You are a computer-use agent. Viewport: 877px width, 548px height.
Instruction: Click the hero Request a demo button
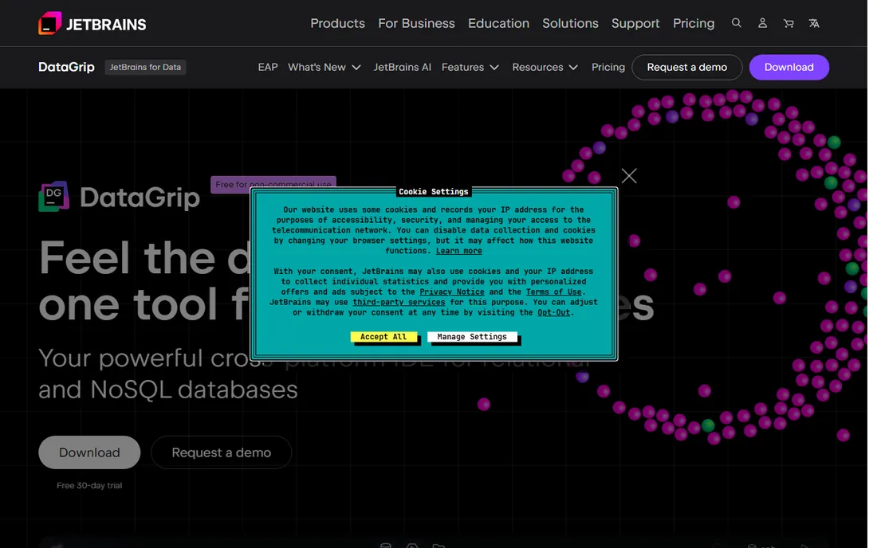[x=222, y=452]
